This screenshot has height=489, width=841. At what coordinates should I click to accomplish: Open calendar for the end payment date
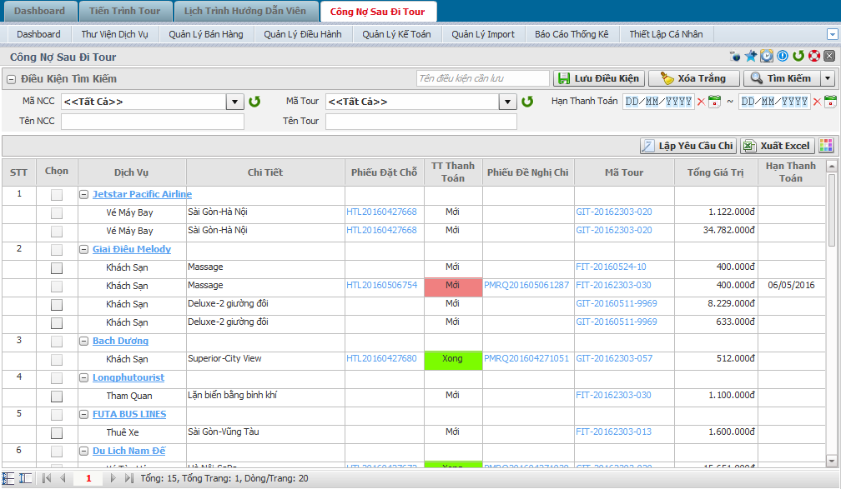(x=830, y=102)
